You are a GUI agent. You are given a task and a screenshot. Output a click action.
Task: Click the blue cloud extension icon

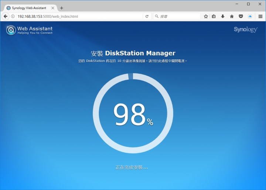tap(250, 17)
